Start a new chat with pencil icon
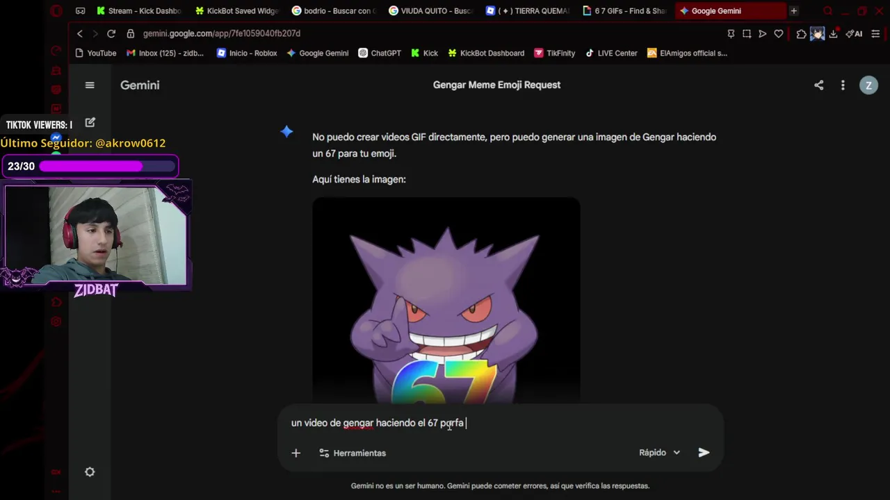 pyautogui.click(x=90, y=122)
